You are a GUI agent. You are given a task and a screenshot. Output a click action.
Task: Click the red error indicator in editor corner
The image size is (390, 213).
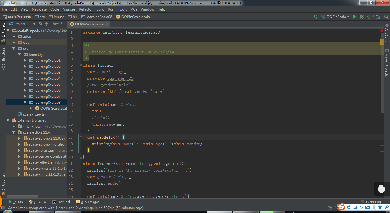[x=382, y=30]
